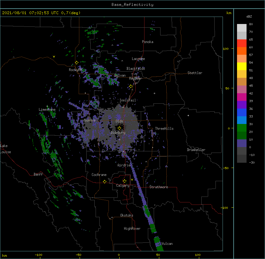Pick the pink 45-42 dBZ legend swatch
The width and height of the screenshot is (265, 259).
242,90
